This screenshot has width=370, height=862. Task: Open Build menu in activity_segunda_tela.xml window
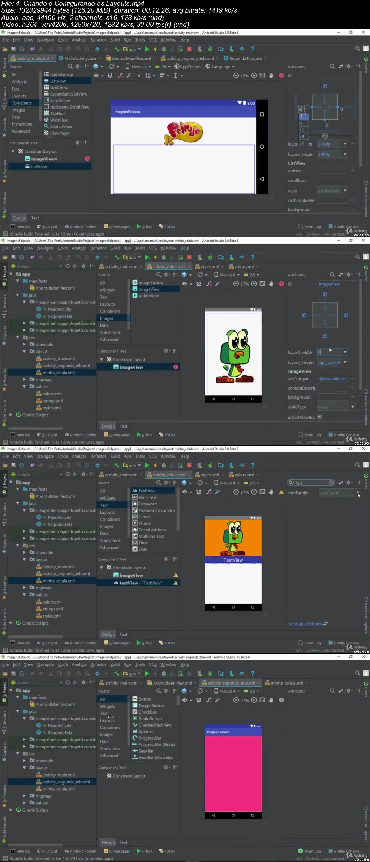(115, 665)
